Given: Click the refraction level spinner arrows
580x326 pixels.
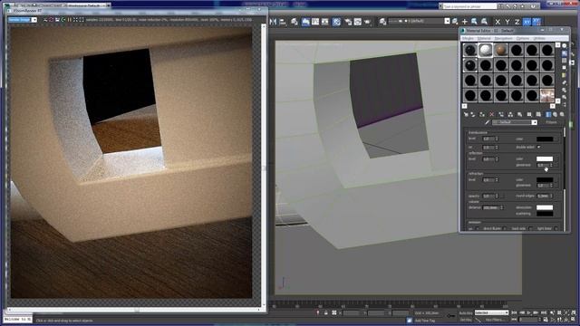Looking at the screenshot, I should (x=497, y=179).
